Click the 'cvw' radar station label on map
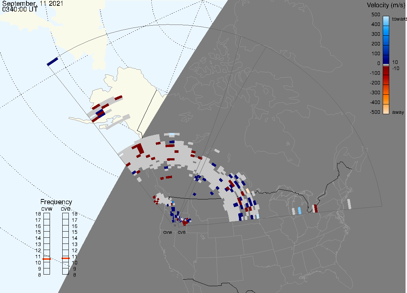Viewport: 407px width, 293px height. tap(168, 232)
